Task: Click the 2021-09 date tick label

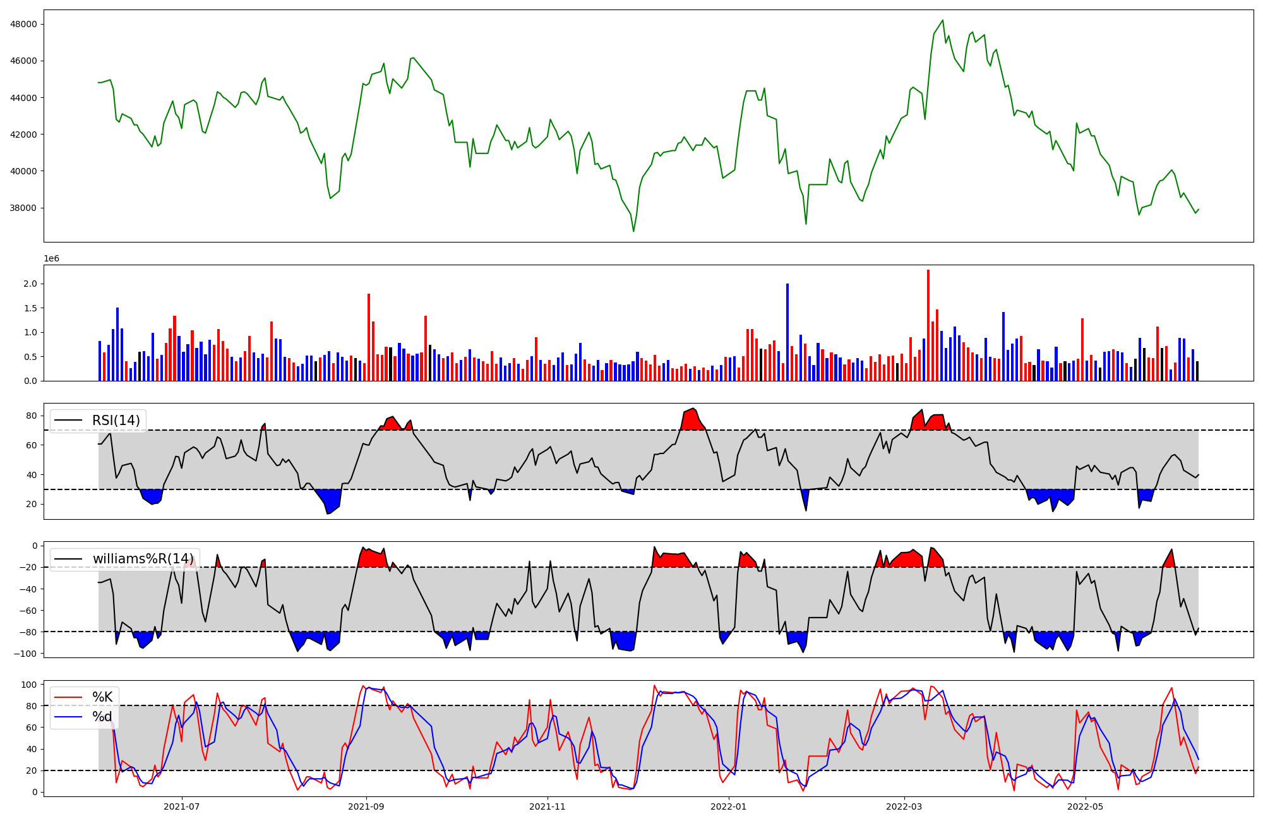Action: click(x=366, y=806)
